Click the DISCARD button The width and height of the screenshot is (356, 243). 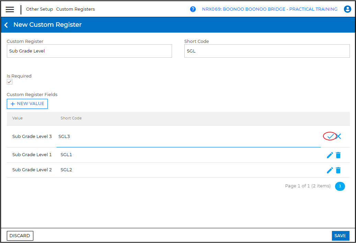pos(20,236)
